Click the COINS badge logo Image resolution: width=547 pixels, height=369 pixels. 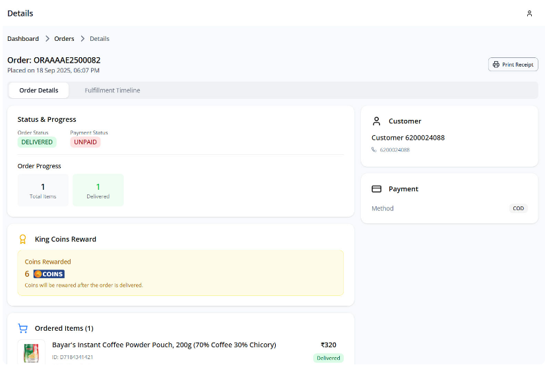tap(49, 274)
